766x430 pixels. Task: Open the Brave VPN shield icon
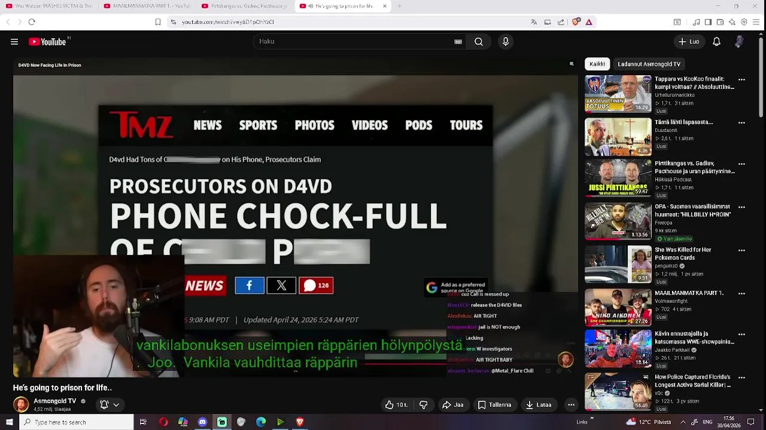point(744,22)
